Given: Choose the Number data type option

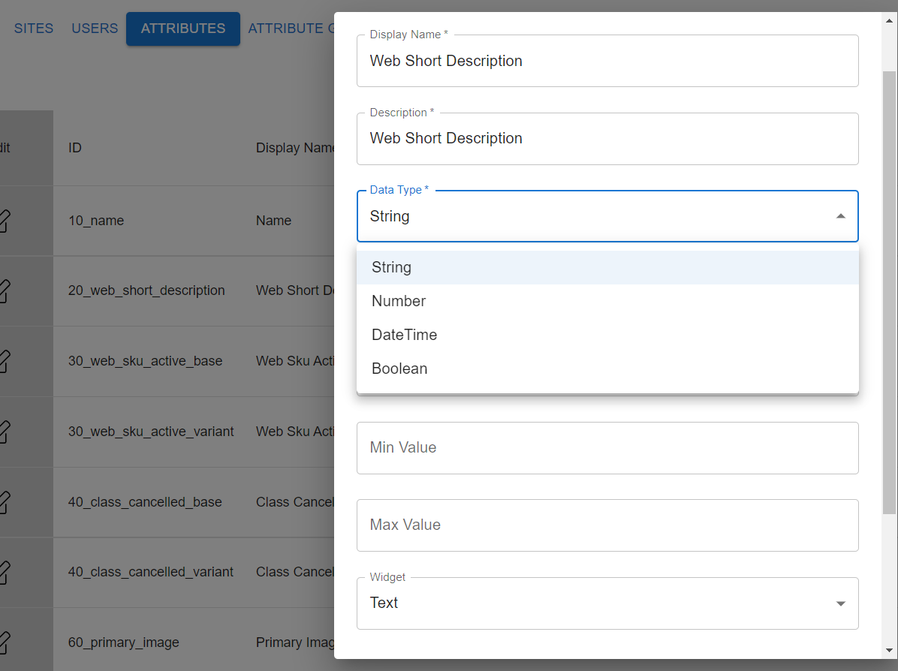Looking at the screenshot, I should (x=398, y=300).
